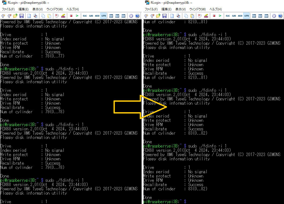Open settings gear in right window toolbar
This screenshot has width=284, height=204.
(x=274, y=16)
